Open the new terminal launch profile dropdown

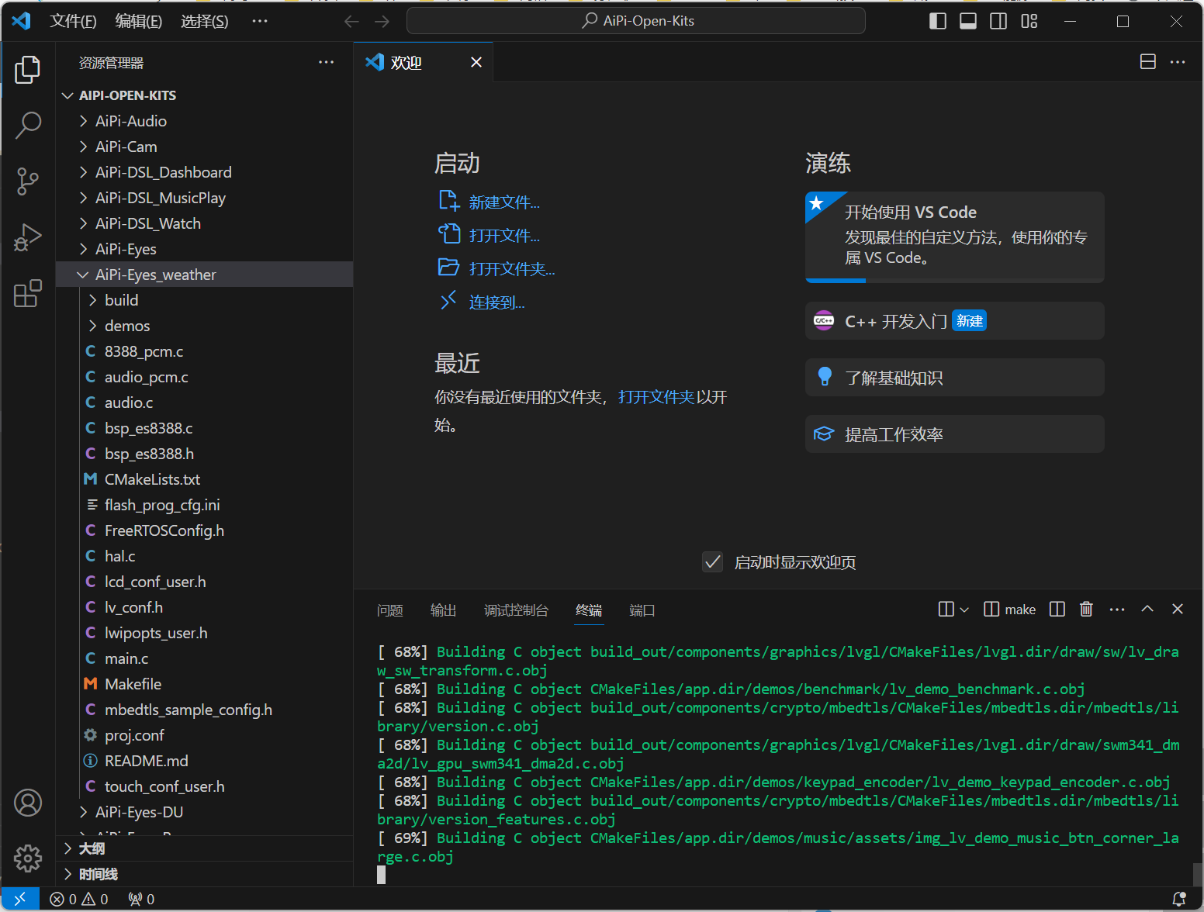tap(964, 610)
